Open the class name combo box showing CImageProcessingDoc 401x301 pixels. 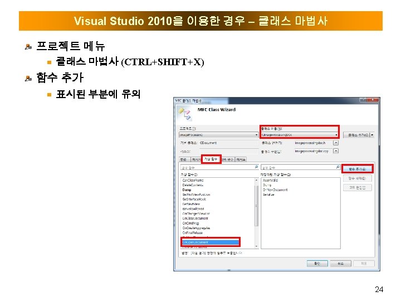(300, 135)
